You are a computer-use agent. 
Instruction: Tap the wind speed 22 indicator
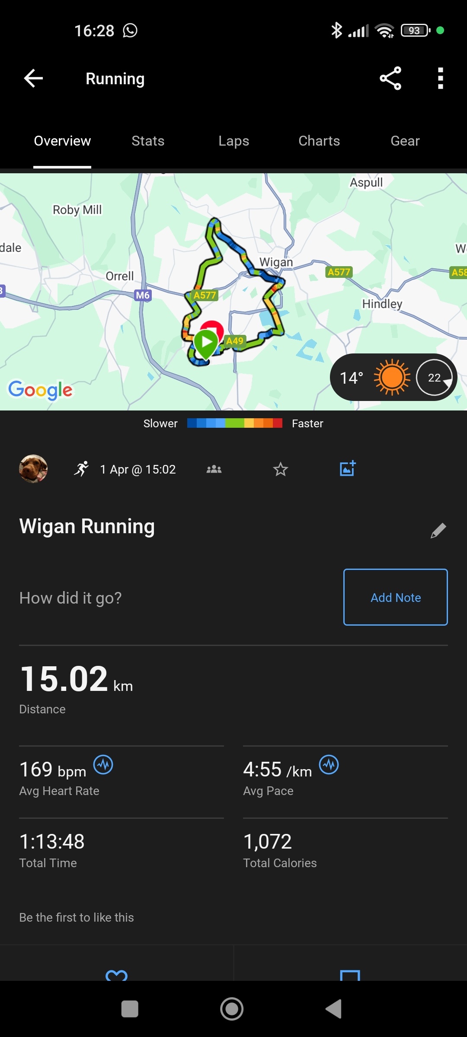point(434,378)
